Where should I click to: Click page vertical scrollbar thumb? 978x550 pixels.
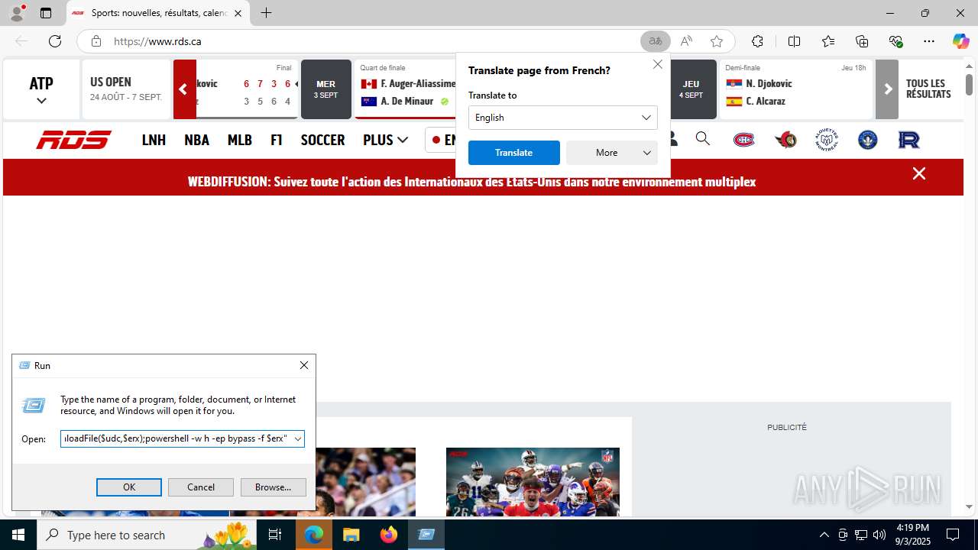pos(969,83)
